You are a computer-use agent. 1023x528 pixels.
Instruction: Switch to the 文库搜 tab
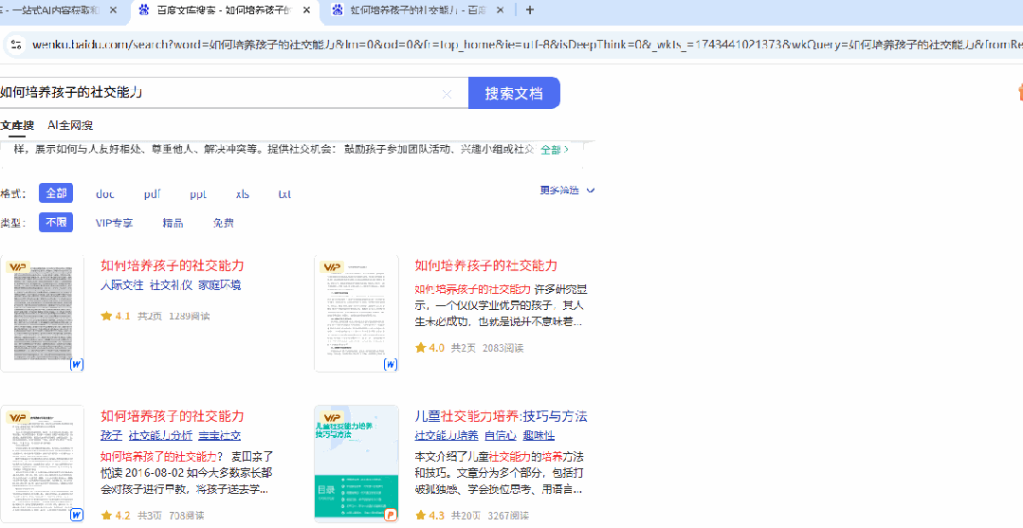pos(17,125)
